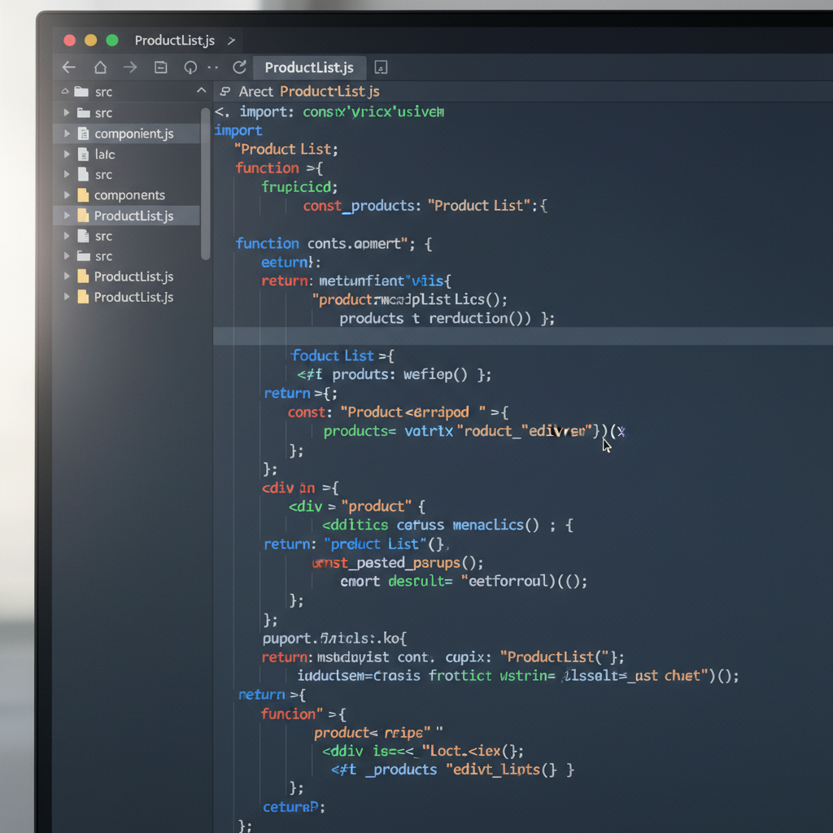Click the yellow folder icon beside components
Image resolution: width=833 pixels, height=833 pixels.
[83, 195]
